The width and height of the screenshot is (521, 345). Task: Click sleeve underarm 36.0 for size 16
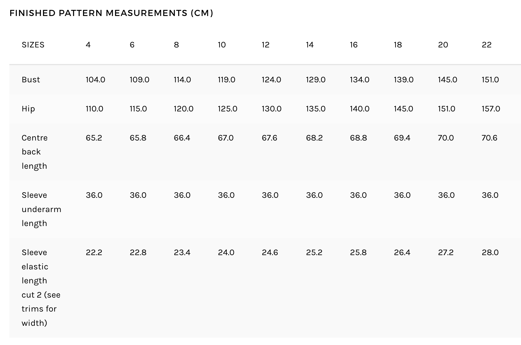[358, 195]
